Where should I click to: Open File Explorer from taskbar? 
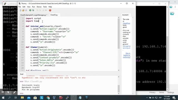tap(22, 97)
